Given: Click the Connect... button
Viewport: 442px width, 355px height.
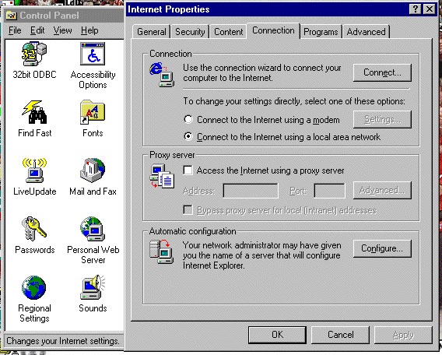Looking at the screenshot, I should (x=382, y=72).
